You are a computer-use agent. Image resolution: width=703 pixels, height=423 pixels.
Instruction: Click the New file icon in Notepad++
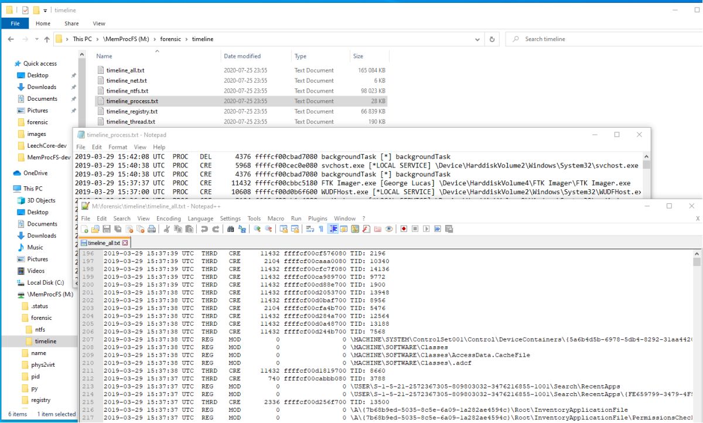[84, 228]
